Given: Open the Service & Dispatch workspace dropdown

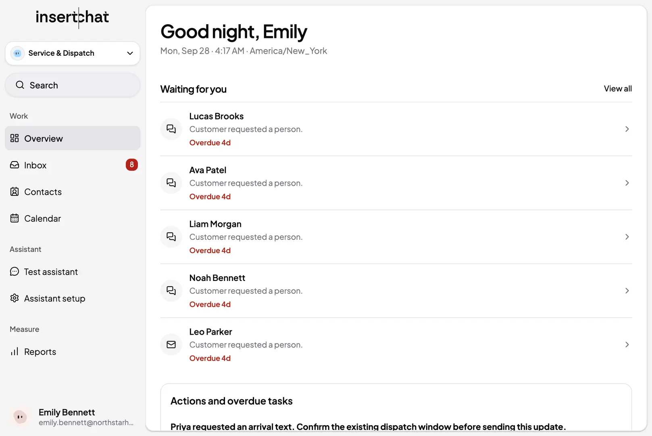Looking at the screenshot, I should pos(73,53).
